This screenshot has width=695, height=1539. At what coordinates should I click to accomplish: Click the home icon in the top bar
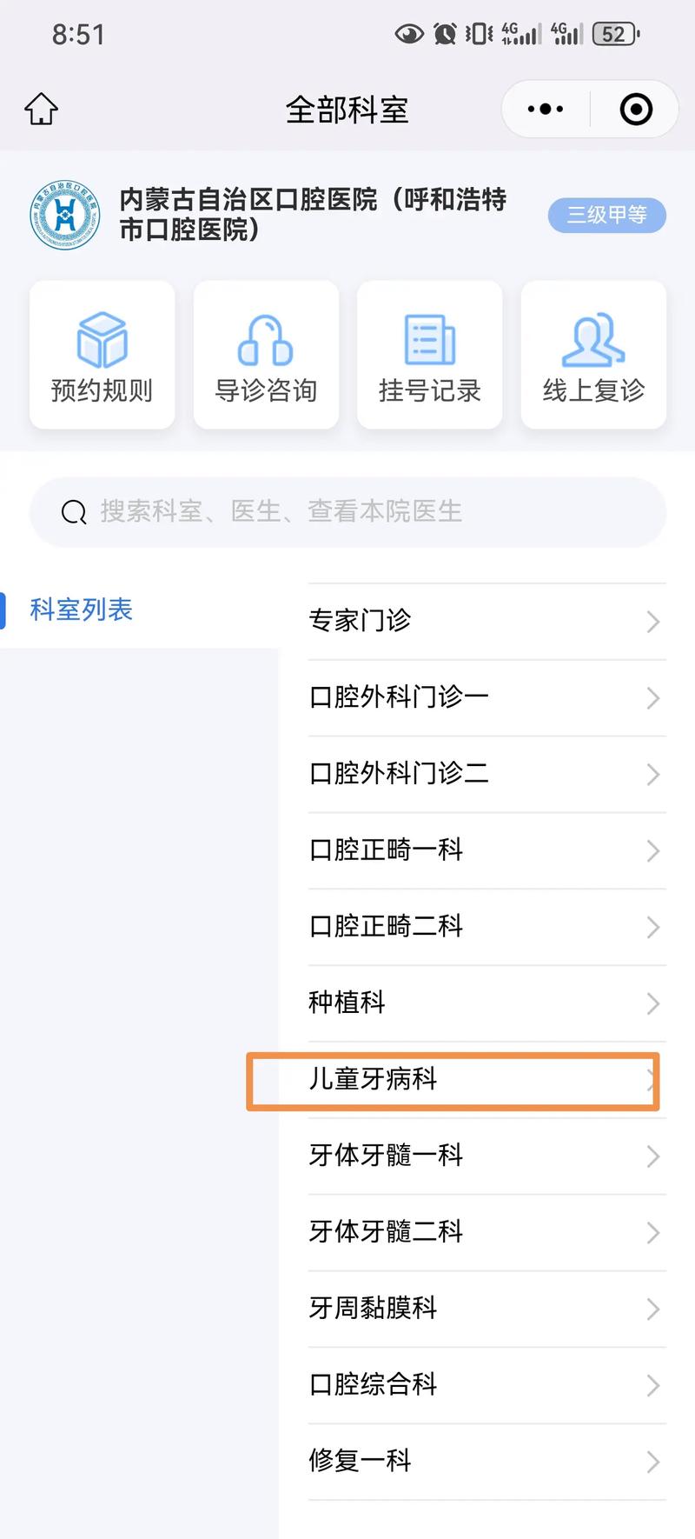pyautogui.click(x=40, y=108)
